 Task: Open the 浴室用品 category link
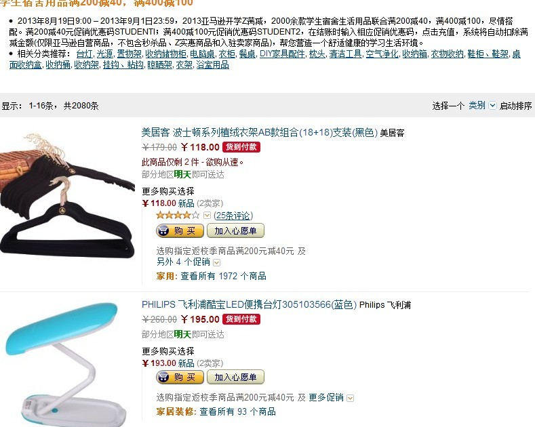pyautogui.click(x=212, y=65)
